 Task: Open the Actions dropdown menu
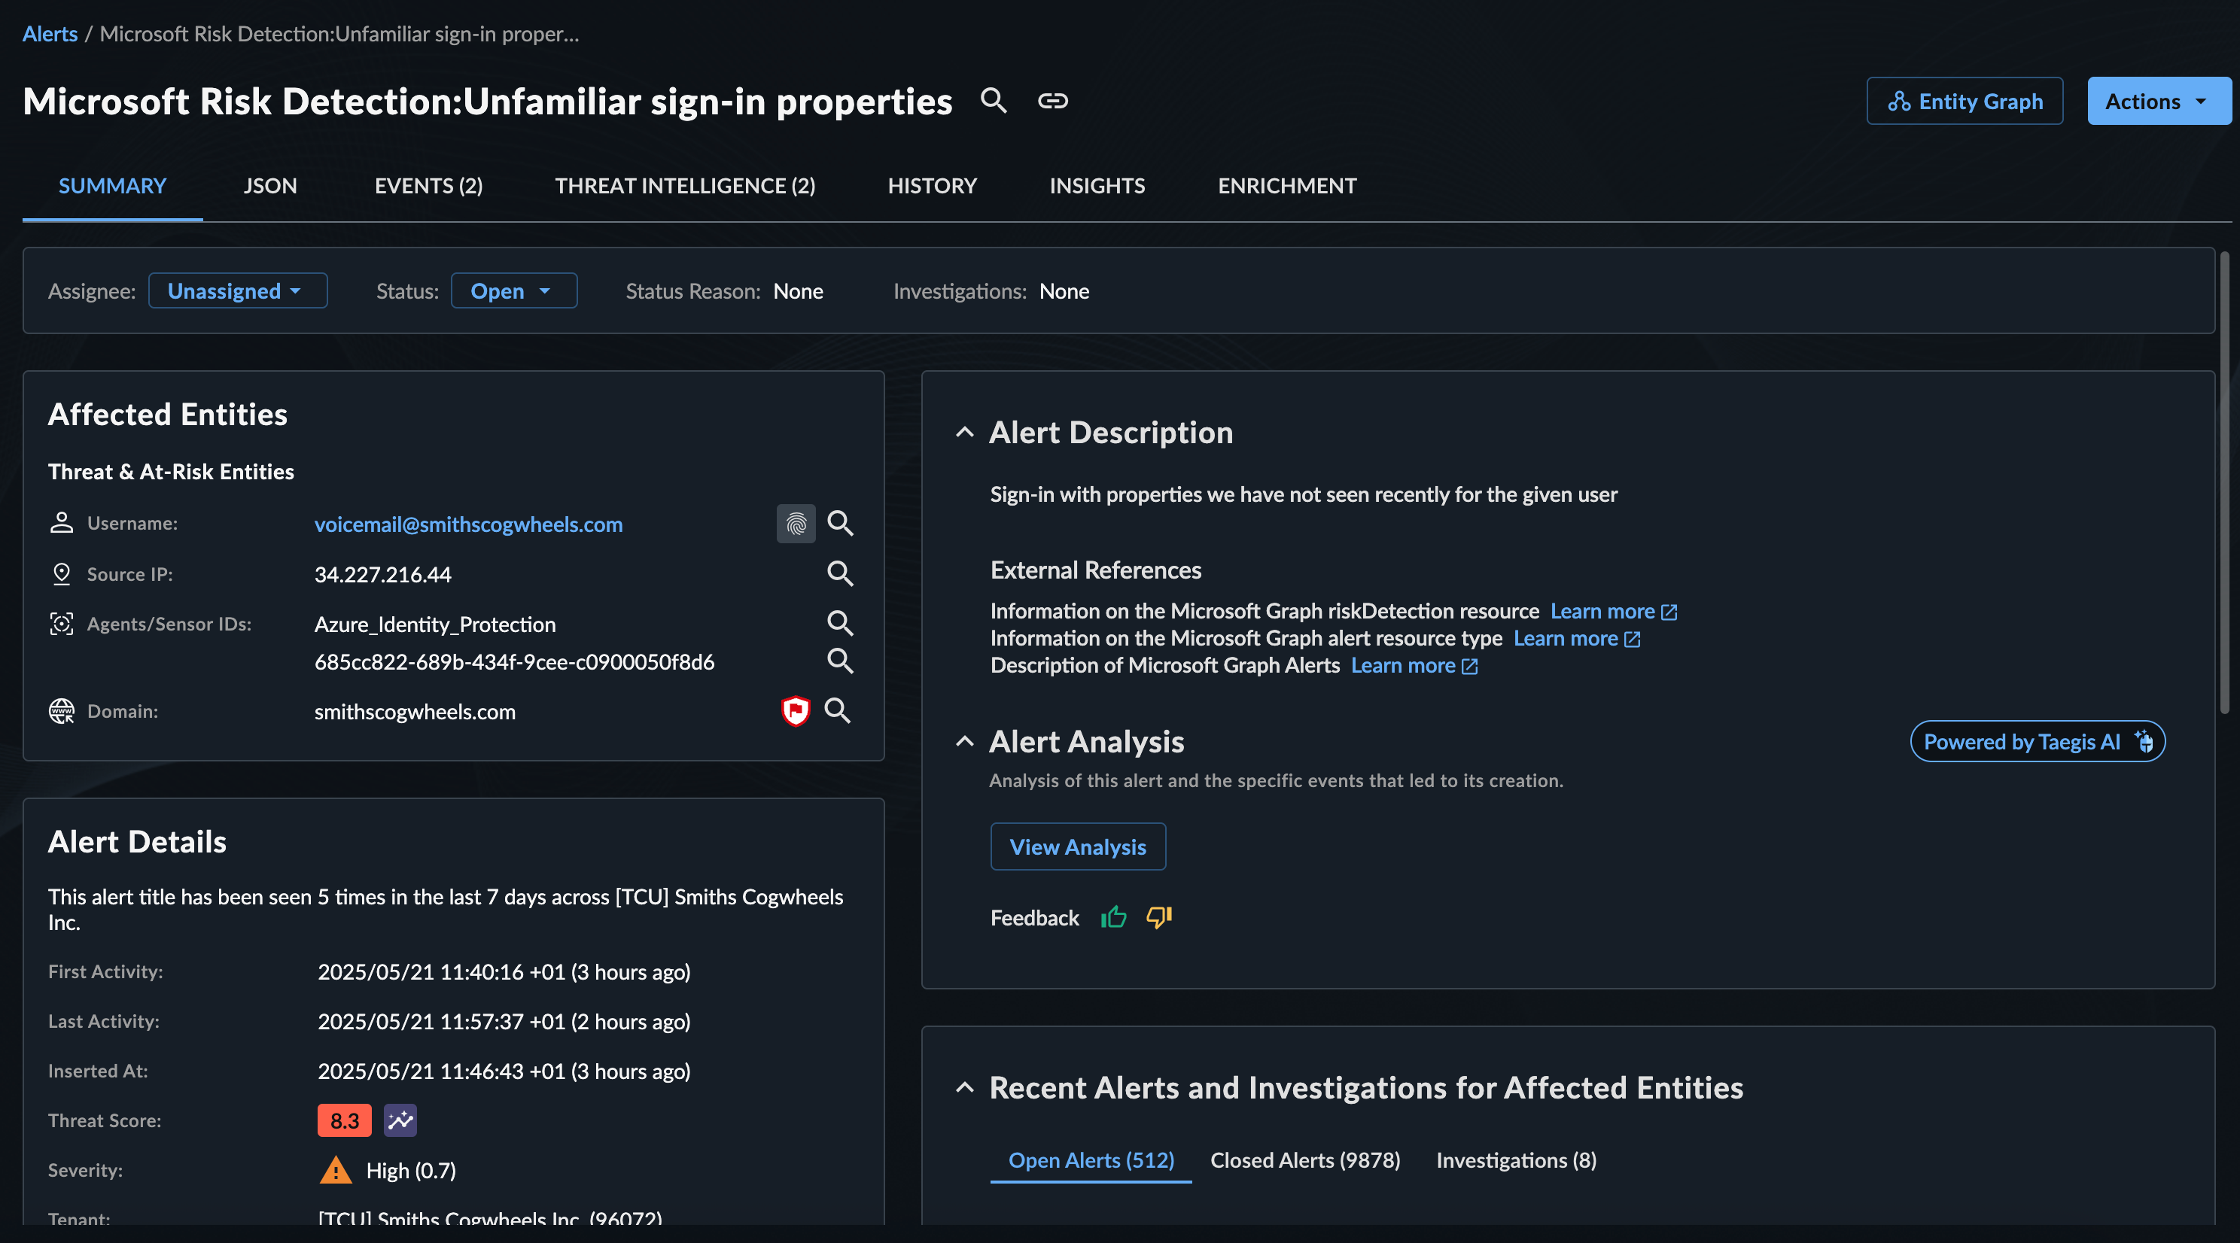coord(2158,101)
